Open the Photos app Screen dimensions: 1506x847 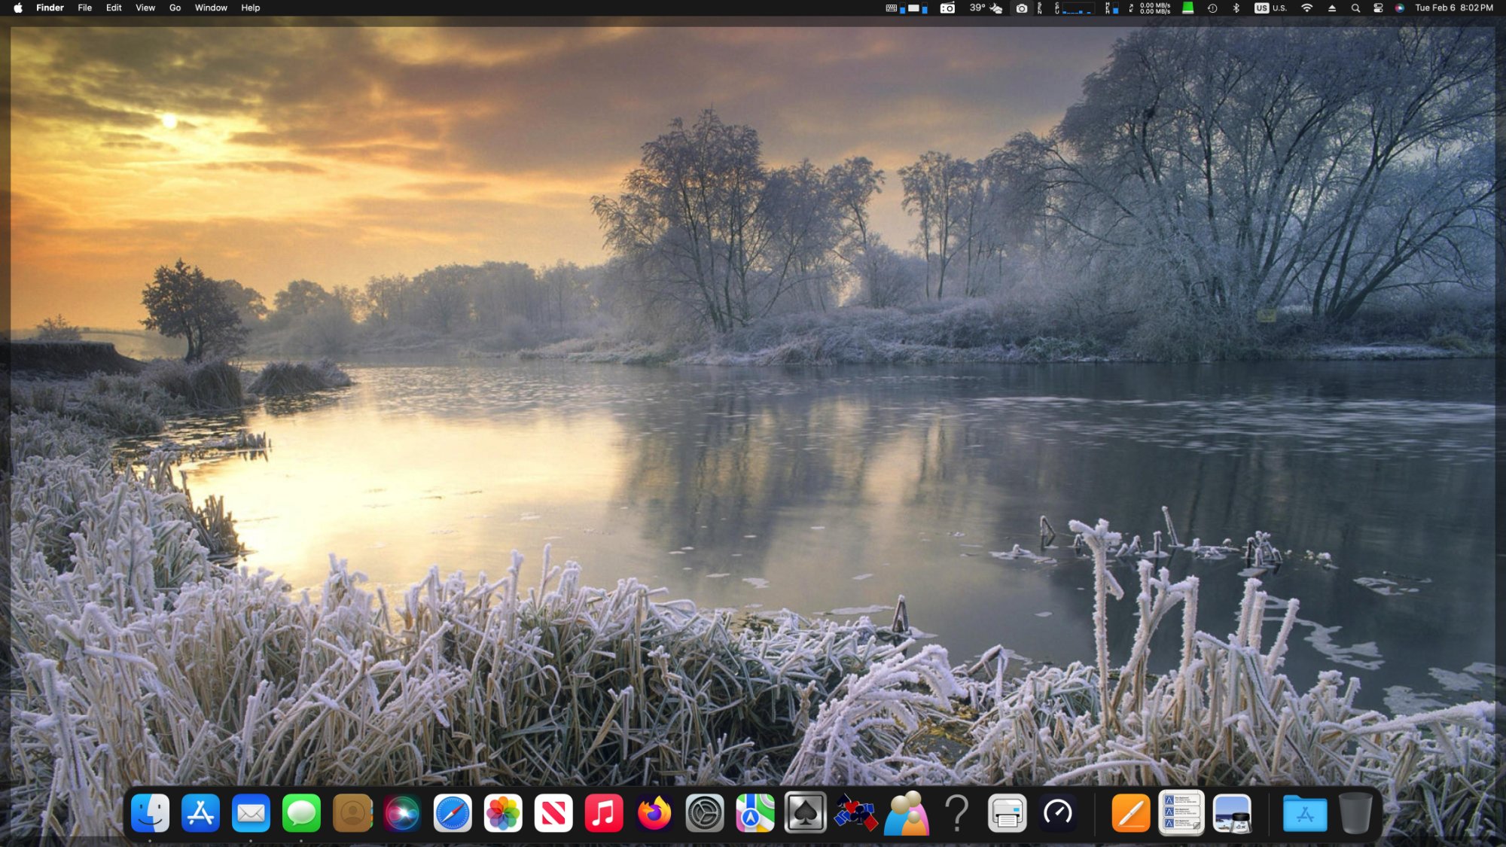[x=503, y=813]
